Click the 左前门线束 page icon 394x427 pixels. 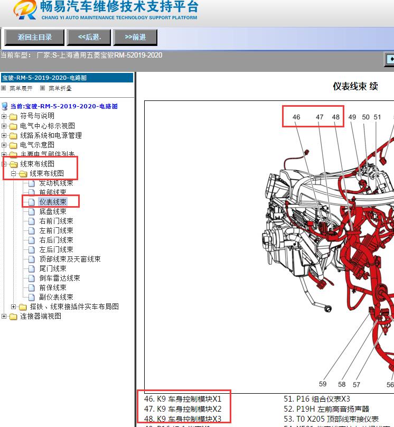pos(32,230)
